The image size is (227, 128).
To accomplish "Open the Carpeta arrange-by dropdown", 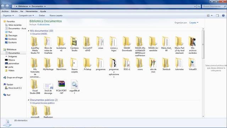I will point(194,23).
